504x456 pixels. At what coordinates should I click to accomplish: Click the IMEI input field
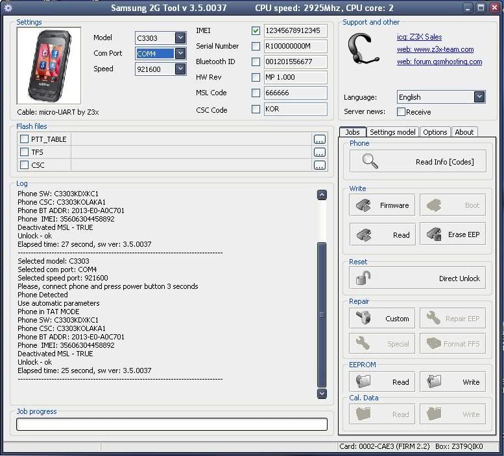(x=295, y=31)
